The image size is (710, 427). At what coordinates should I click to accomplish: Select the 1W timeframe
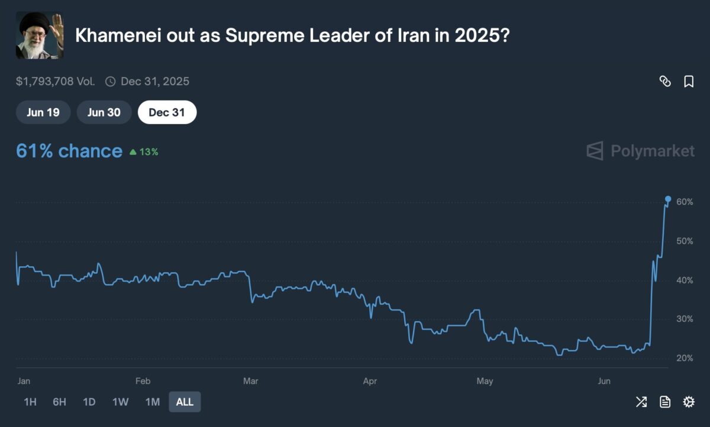(x=120, y=402)
